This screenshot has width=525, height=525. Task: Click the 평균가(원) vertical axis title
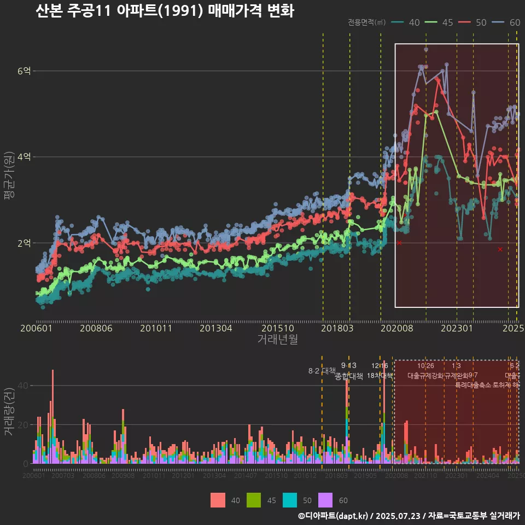coord(9,176)
